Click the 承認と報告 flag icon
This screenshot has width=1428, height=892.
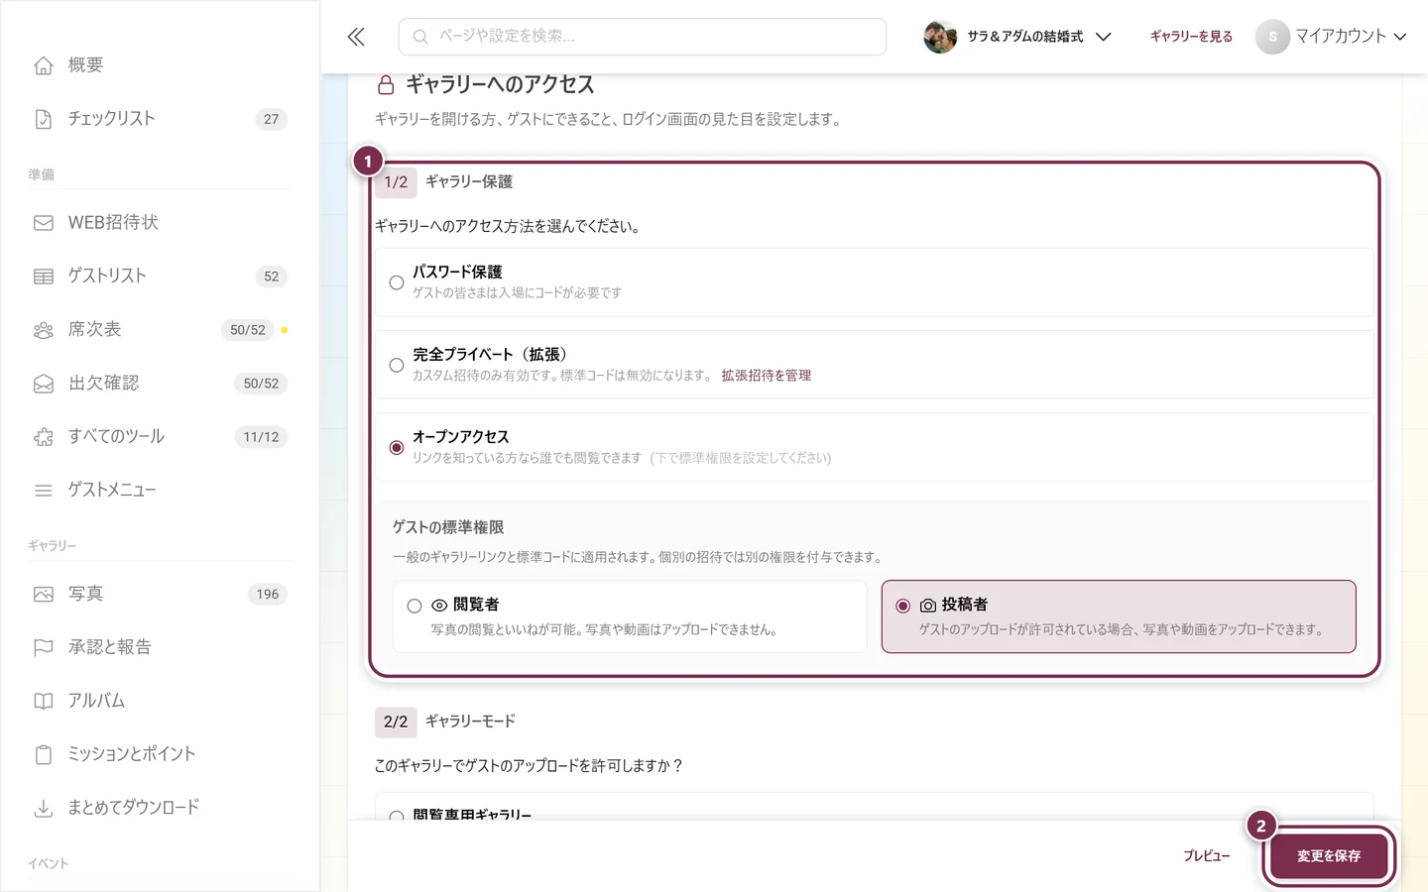tap(44, 648)
